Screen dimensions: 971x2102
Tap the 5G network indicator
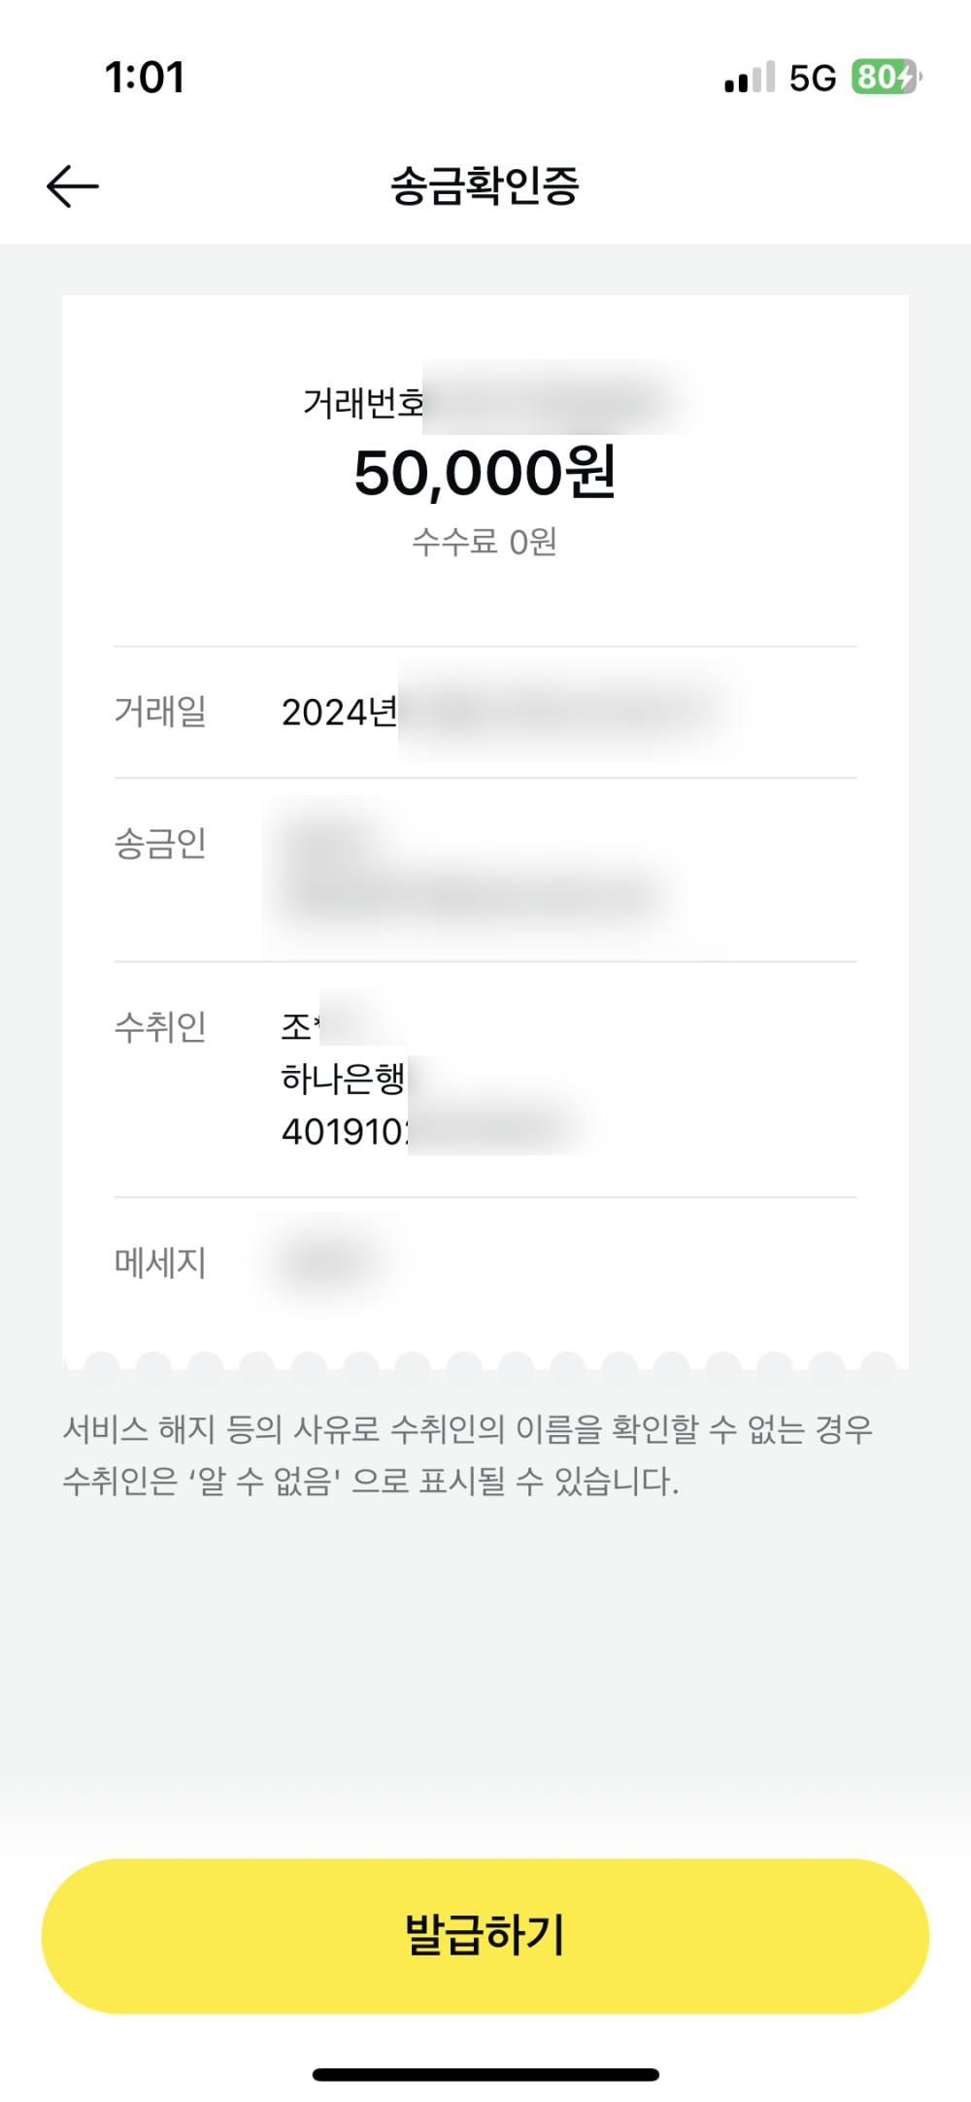813,78
